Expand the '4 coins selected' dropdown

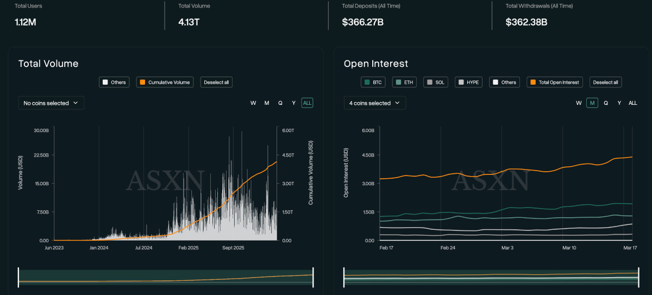374,103
